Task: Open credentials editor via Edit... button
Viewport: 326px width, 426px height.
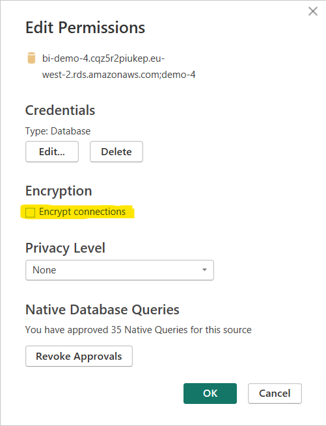Action: click(x=52, y=151)
